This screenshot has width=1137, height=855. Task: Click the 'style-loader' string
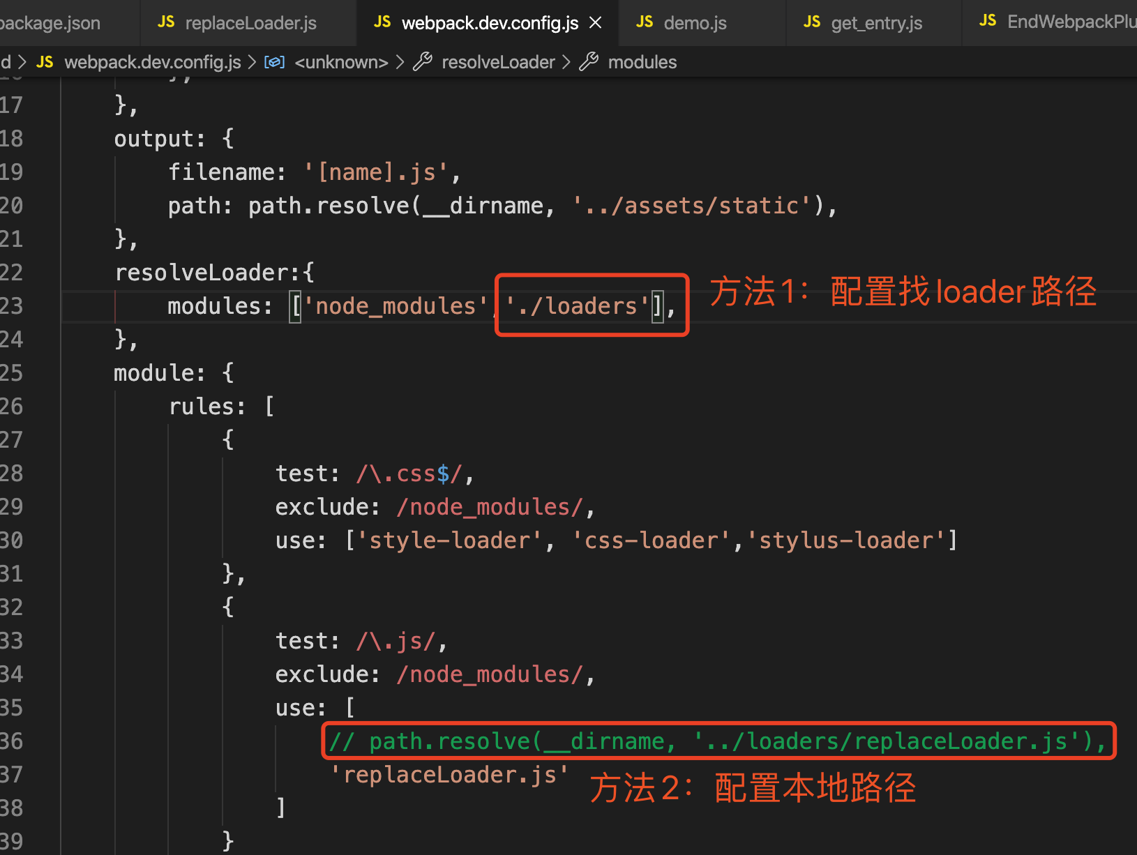(450, 540)
